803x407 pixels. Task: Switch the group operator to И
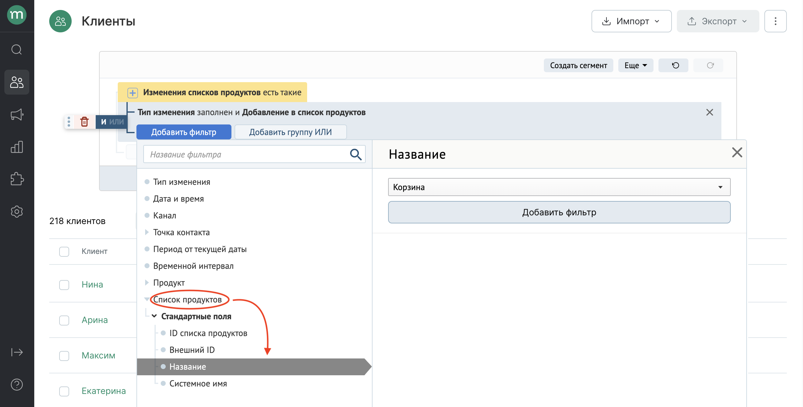pyautogui.click(x=103, y=122)
